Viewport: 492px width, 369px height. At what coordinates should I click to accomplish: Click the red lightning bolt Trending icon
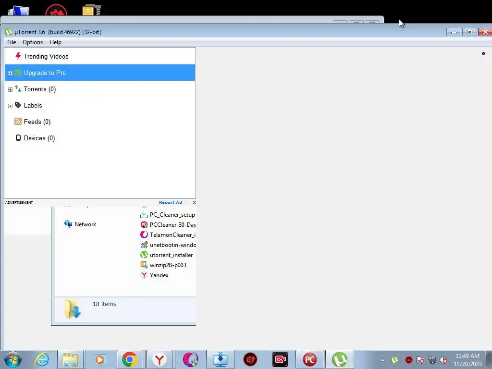coord(18,56)
